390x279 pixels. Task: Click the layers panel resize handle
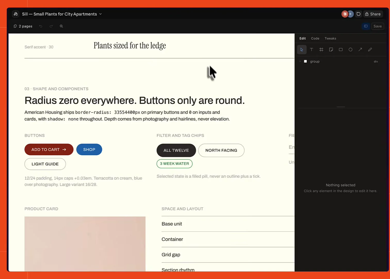(x=341, y=107)
